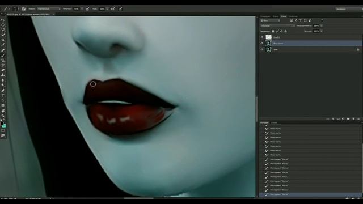Image resolution: width=363 pixels, height=204 pixels.
Task: Select the Blur tool
Action: (3, 80)
